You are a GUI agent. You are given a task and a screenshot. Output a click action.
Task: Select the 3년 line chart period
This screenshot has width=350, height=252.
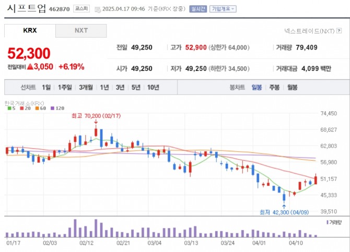point(120,88)
